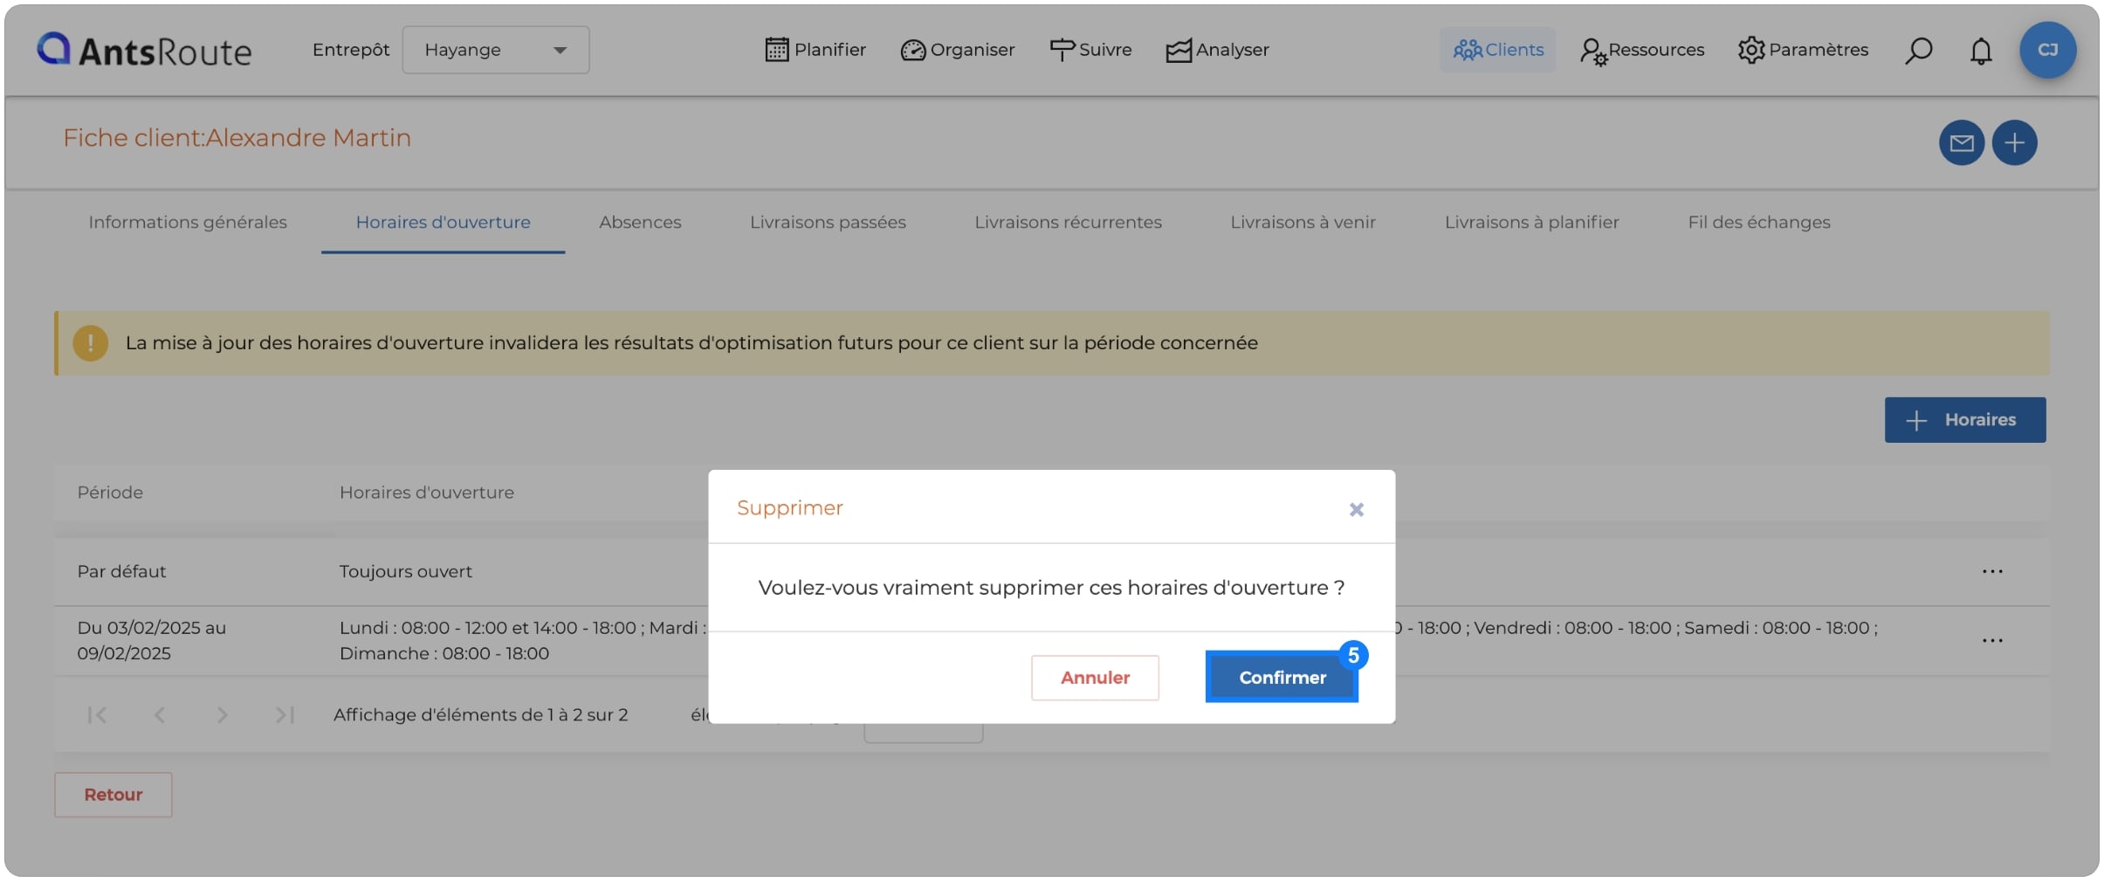Open the Entrepôt Hayange dropdown
The height and width of the screenshot is (882, 2104).
coord(495,50)
